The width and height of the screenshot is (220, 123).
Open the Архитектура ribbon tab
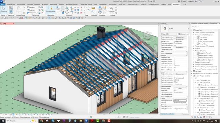pos(11,4)
